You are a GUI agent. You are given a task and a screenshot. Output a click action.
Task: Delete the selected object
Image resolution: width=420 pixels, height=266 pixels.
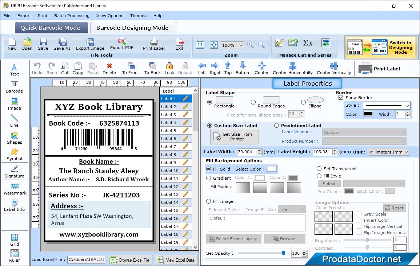(109, 69)
